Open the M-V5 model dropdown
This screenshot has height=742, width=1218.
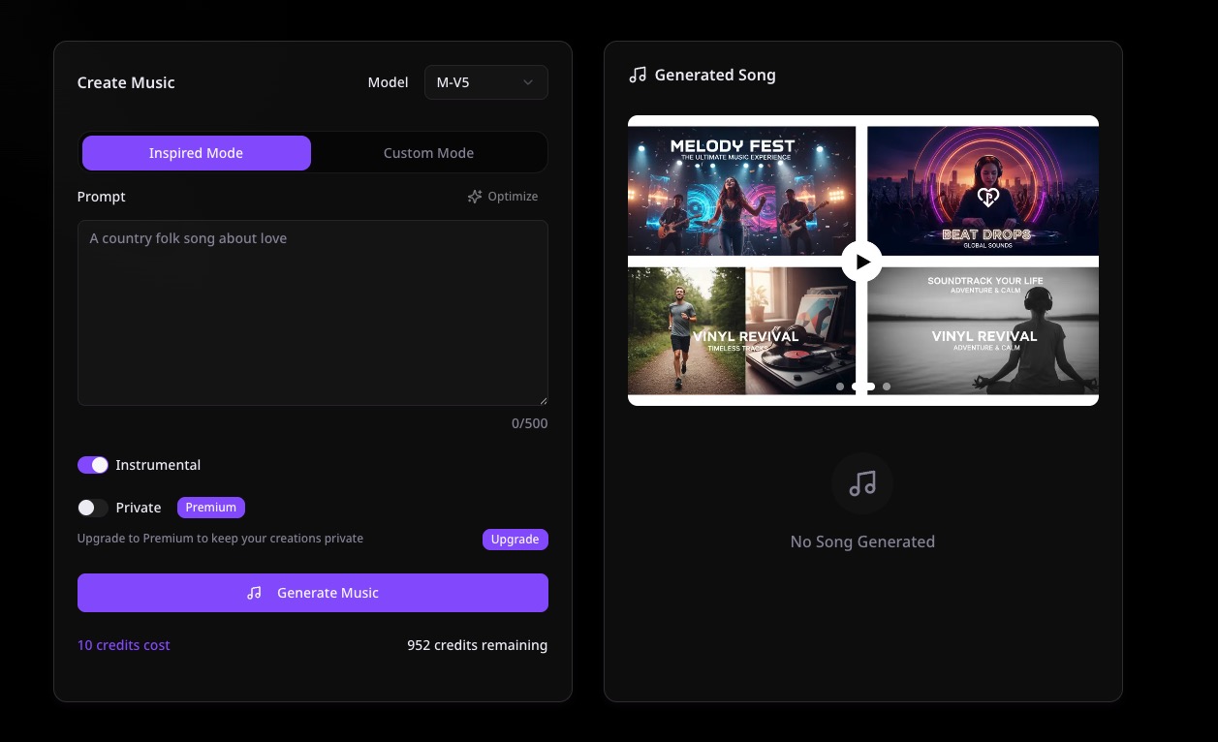coord(485,82)
